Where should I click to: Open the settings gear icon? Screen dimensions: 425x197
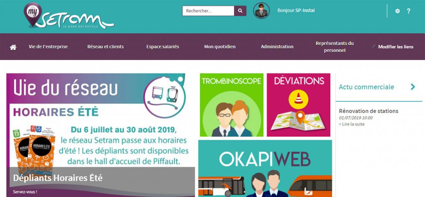click(397, 11)
